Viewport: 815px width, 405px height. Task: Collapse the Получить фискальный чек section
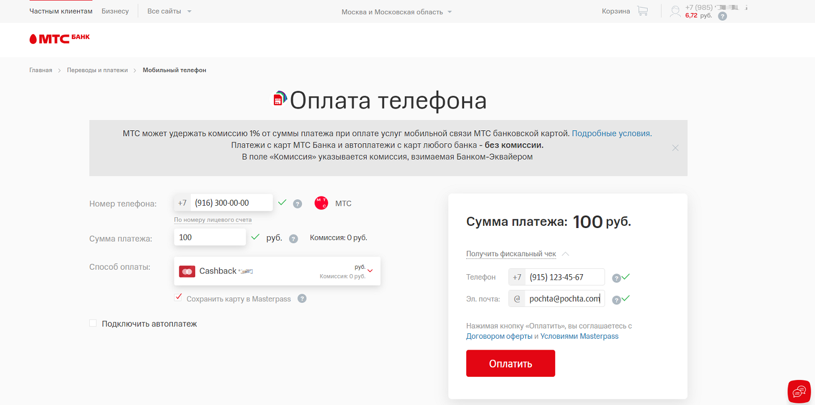tap(517, 254)
